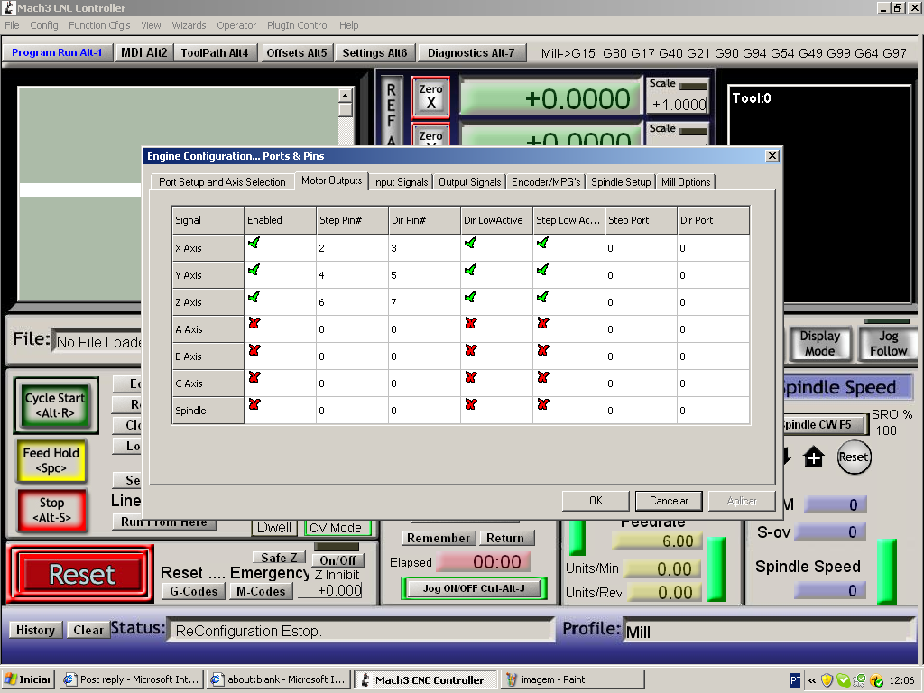Click Cancelar button in dialog
The image size is (924, 693).
[x=669, y=500]
